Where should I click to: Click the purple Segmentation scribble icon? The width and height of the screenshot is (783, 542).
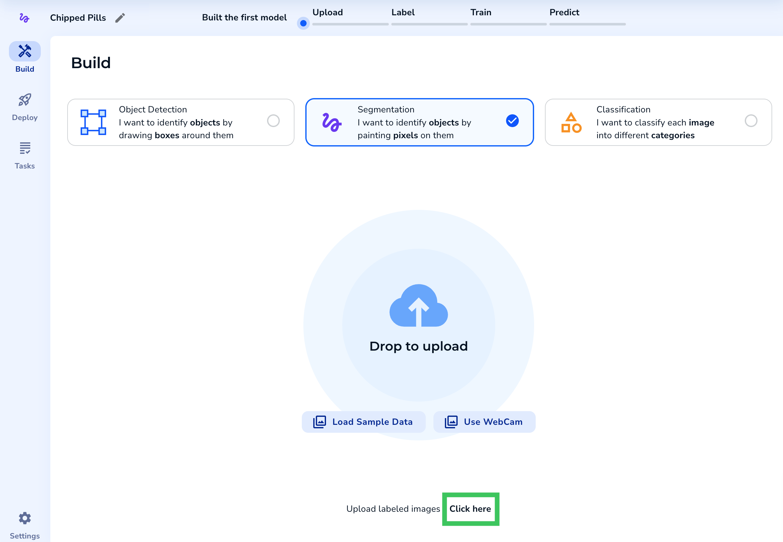tap(331, 122)
